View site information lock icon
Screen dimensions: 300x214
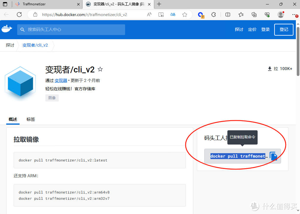point(35,15)
